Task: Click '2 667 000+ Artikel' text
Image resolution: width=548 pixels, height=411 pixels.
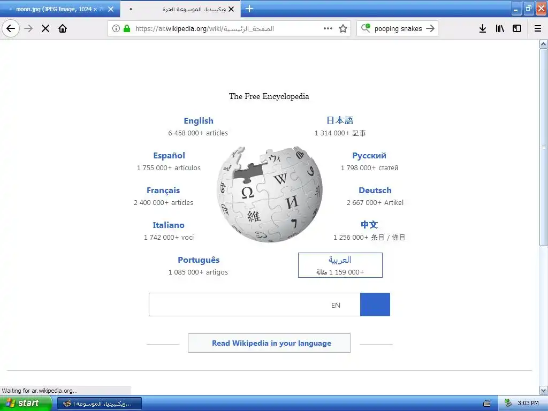Action: [375, 203]
